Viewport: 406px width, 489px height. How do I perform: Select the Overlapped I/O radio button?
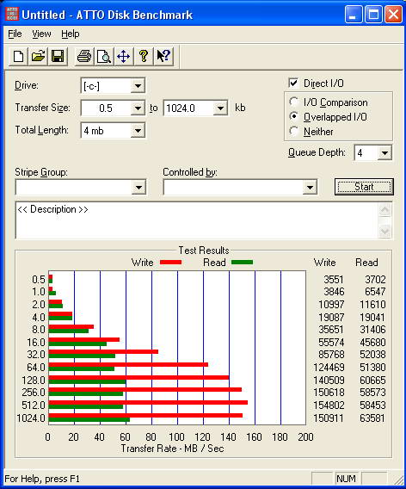coord(293,116)
